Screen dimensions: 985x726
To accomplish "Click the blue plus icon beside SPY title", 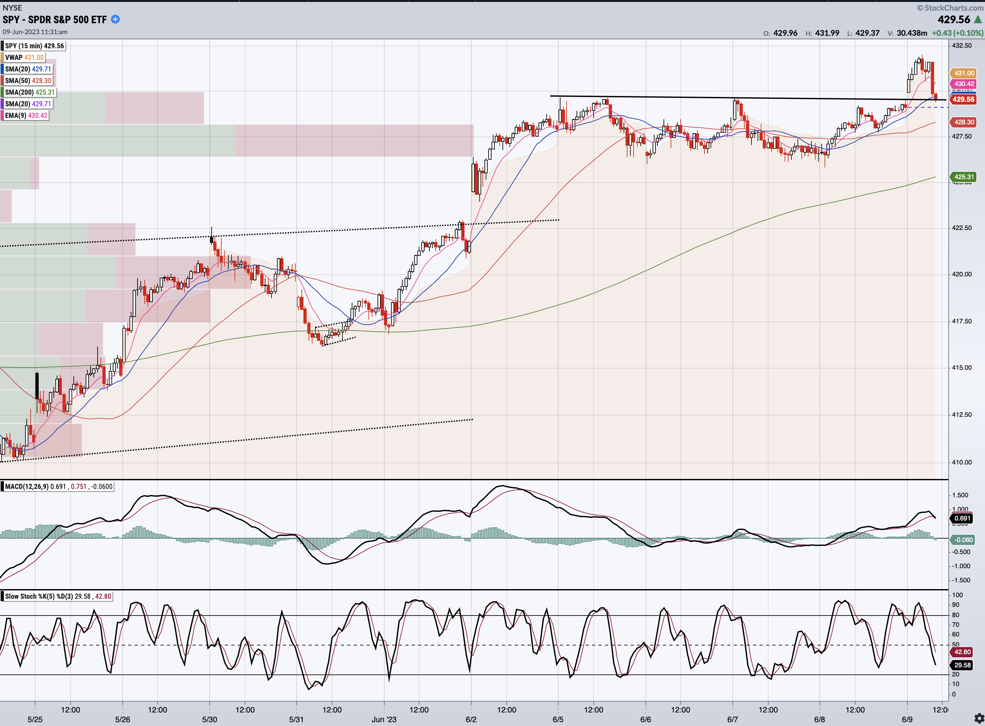I will tap(115, 19).
